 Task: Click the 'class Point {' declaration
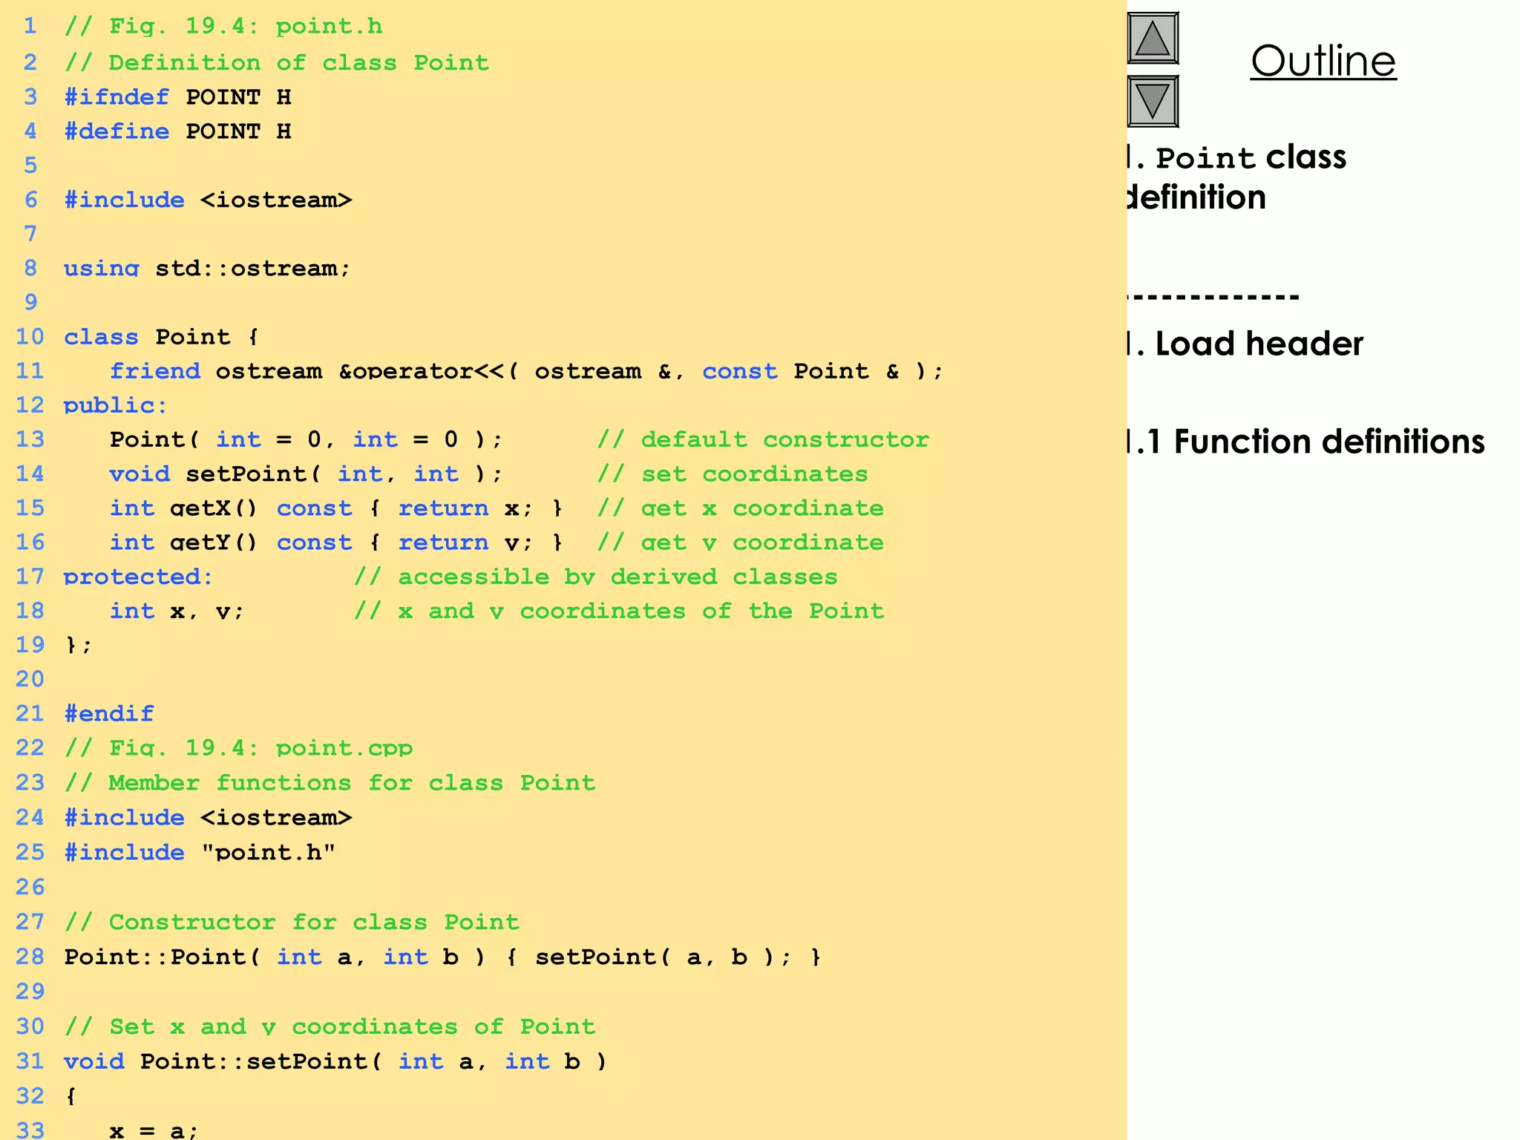161,337
